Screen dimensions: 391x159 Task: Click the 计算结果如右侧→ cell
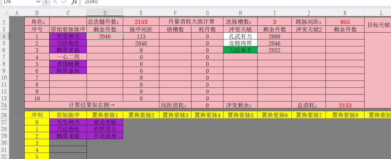pyautogui.click(x=92, y=105)
